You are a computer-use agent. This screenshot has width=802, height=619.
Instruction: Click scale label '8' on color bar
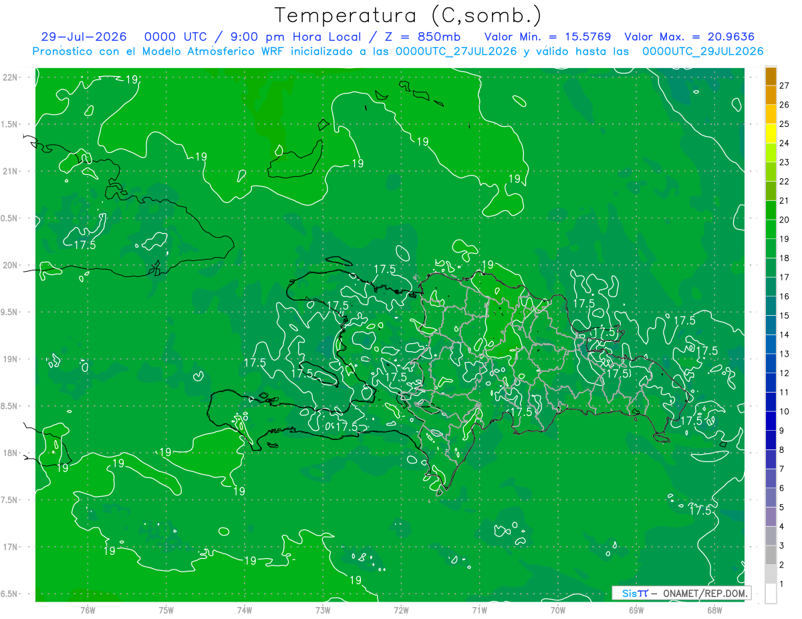tap(782, 450)
